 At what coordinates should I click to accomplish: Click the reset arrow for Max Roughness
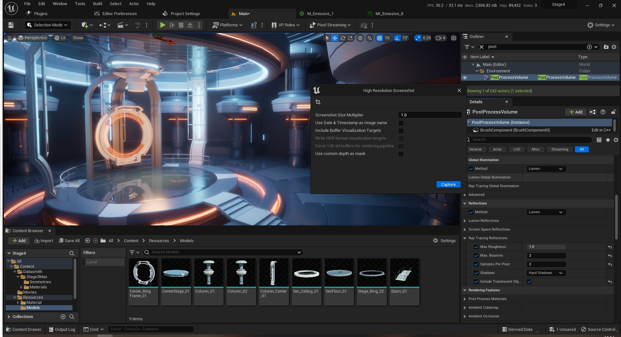(x=610, y=247)
